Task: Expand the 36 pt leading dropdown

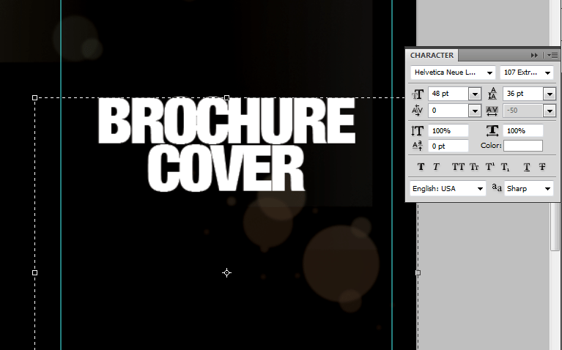Action: 549,94
